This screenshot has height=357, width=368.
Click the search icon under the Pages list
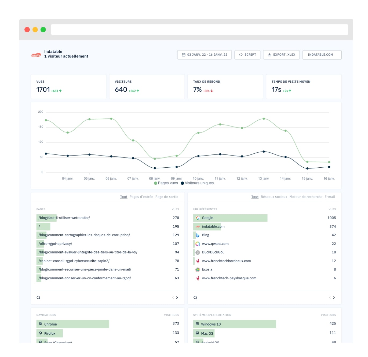(x=38, y=298)
